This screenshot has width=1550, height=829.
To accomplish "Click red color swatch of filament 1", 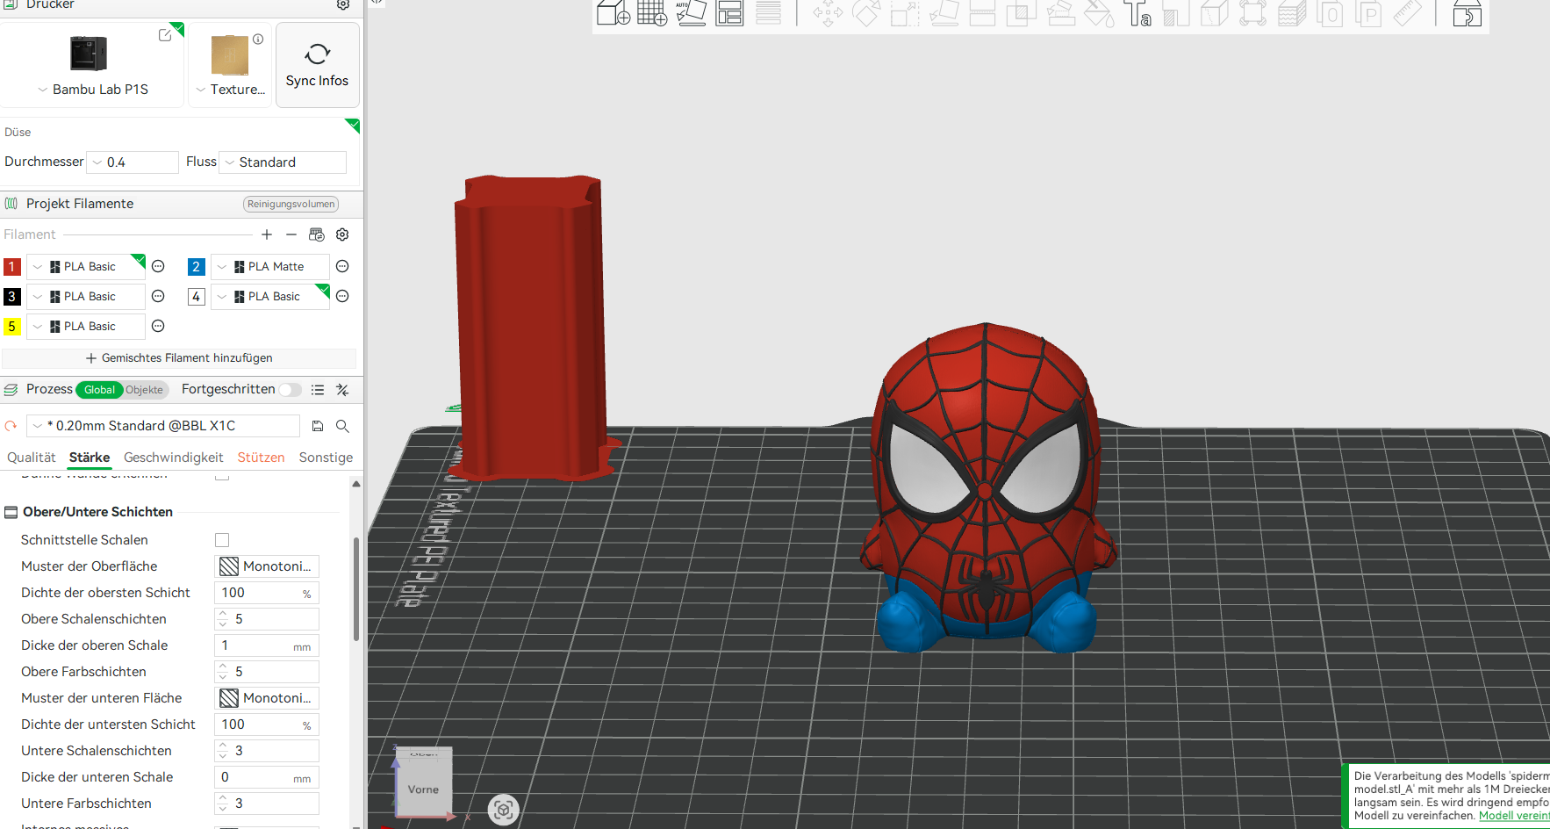I will (12, 266).
